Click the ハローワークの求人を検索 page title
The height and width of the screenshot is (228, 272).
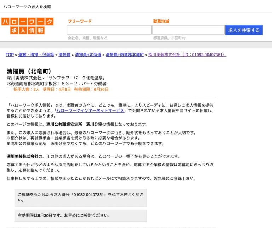click(x=27, y=7)
